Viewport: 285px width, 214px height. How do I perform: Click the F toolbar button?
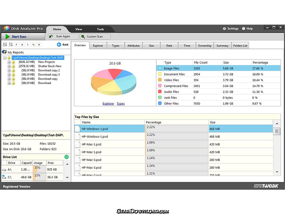pos(16,45)
